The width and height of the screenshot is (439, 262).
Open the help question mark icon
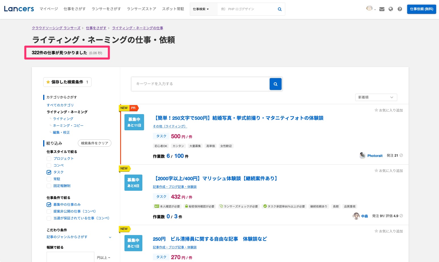click(x=400, y=9)
